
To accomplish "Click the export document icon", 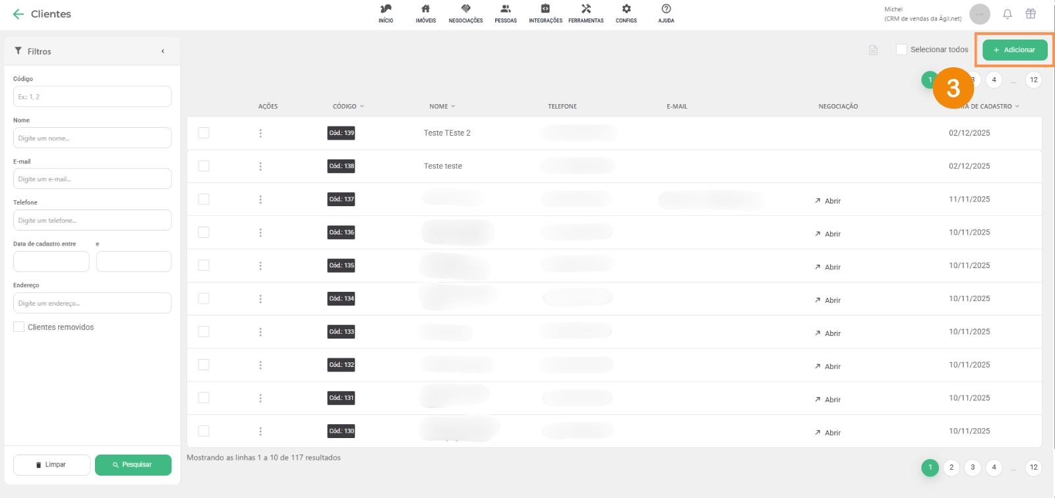I will point(873,50).
